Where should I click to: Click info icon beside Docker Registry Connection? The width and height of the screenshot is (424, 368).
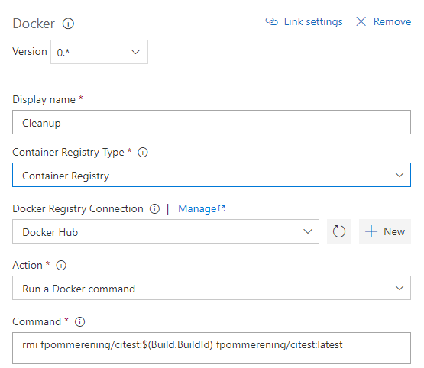point(154,209)
